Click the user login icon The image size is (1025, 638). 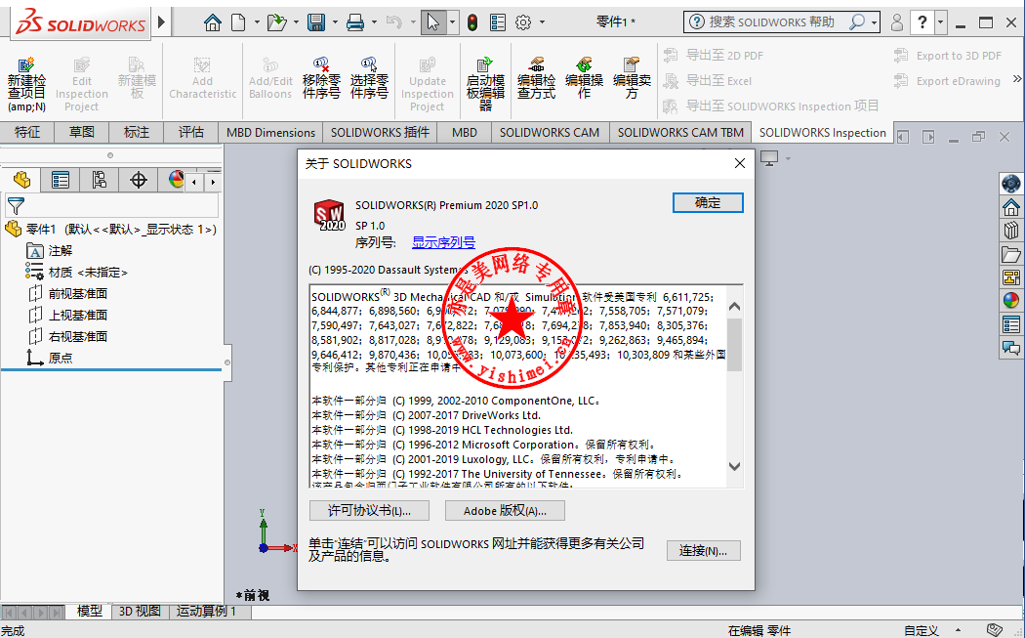click(x=897, y=22)
